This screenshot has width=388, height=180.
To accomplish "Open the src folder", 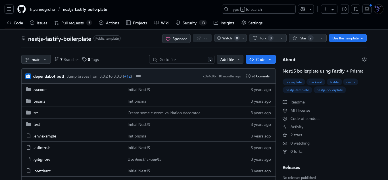I will pos(36,113).
